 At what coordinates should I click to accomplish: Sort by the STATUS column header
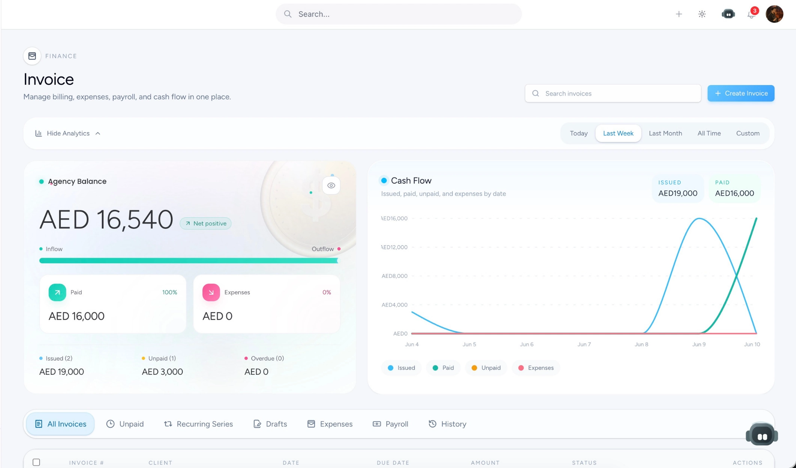584,463
